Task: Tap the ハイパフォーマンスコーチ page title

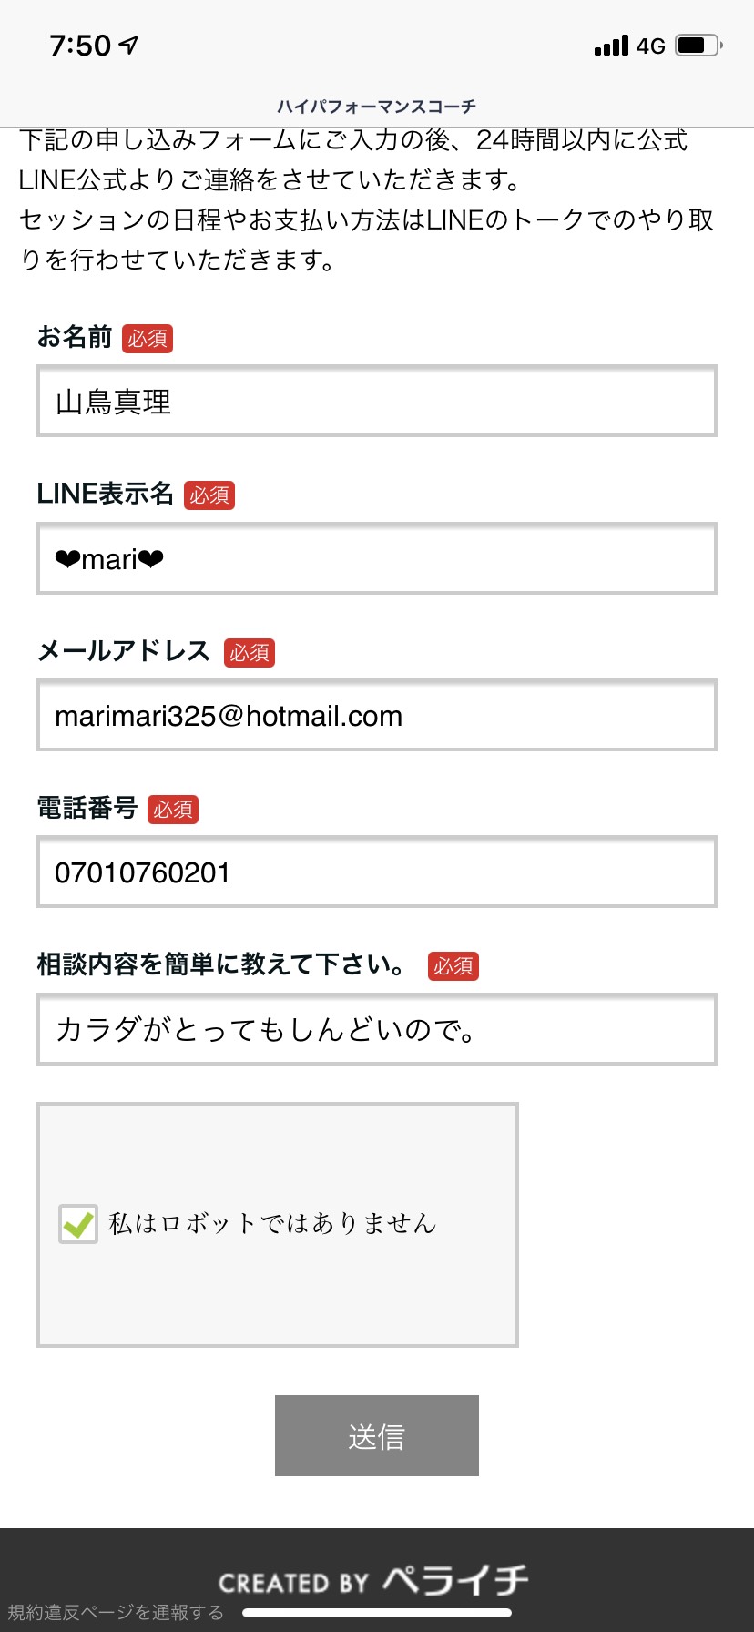Action: coord(377,107)
